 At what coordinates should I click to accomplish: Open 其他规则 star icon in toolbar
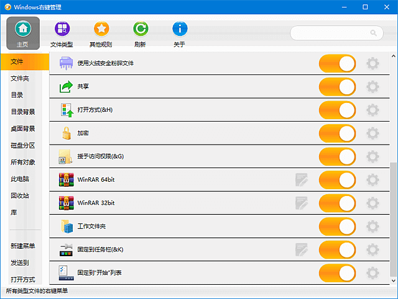click(x=101, y=29)
